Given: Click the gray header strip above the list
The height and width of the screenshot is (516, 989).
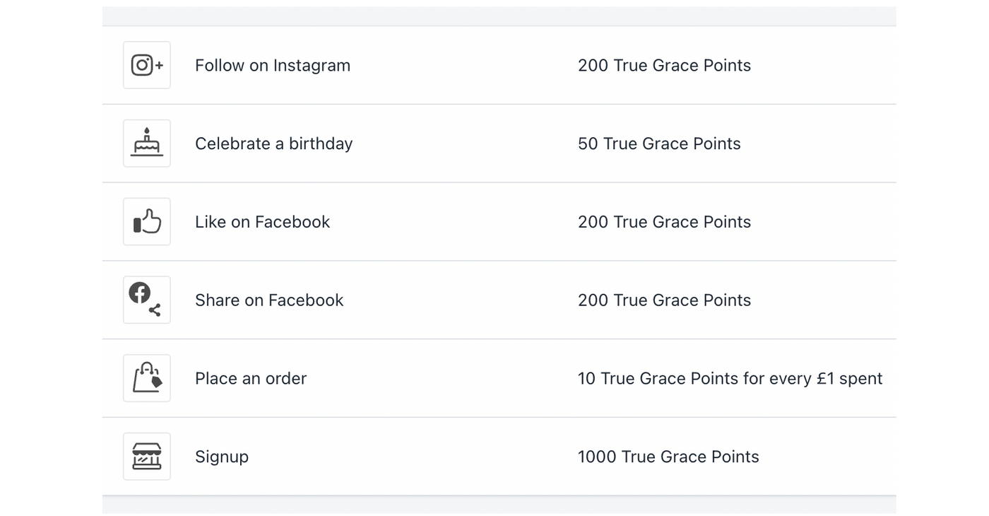Looking at the screenshot, I should (499, 16).
